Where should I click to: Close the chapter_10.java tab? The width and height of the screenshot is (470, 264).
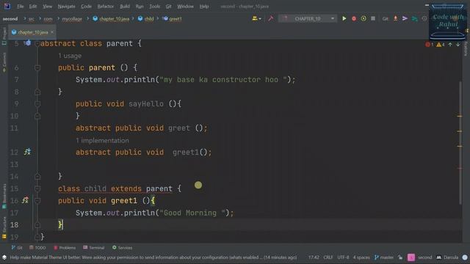point(52,32)
